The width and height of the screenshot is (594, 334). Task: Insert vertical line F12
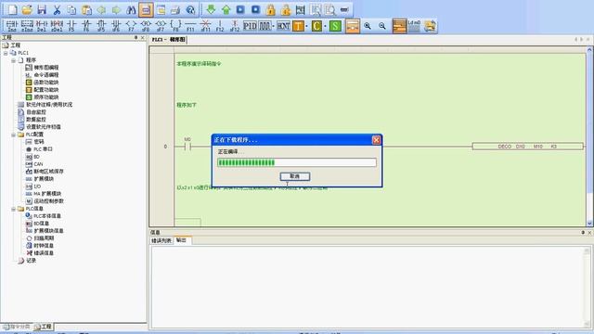(x=220, y=26)
